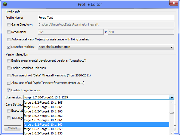Enable the Game Directory checkbox
180x135 pixels.
click(x=9, y=25)
